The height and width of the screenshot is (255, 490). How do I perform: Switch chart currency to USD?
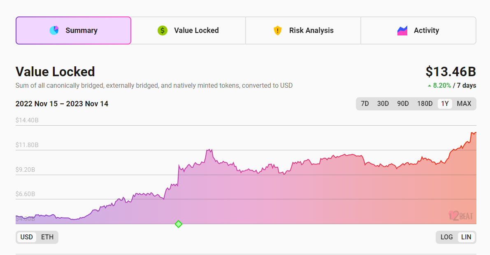pos(27,237)
